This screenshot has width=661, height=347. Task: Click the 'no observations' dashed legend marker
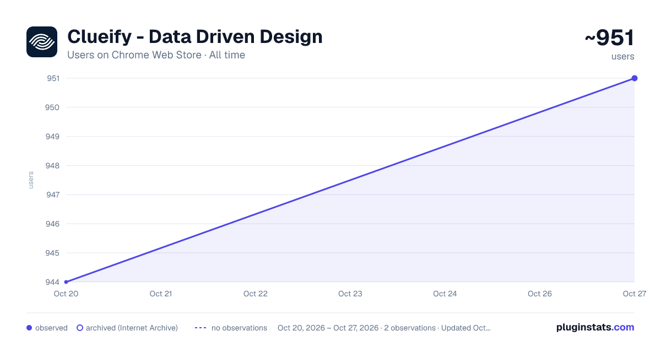pos(201,328)
